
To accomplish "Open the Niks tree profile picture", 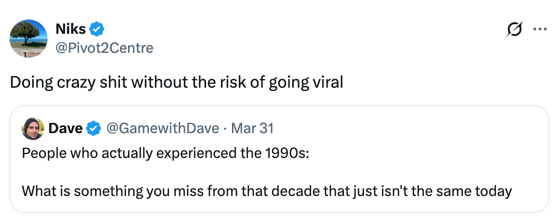I will tap(29, 38).
